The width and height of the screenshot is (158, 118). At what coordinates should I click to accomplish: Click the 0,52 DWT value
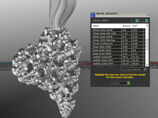(135, 30)
